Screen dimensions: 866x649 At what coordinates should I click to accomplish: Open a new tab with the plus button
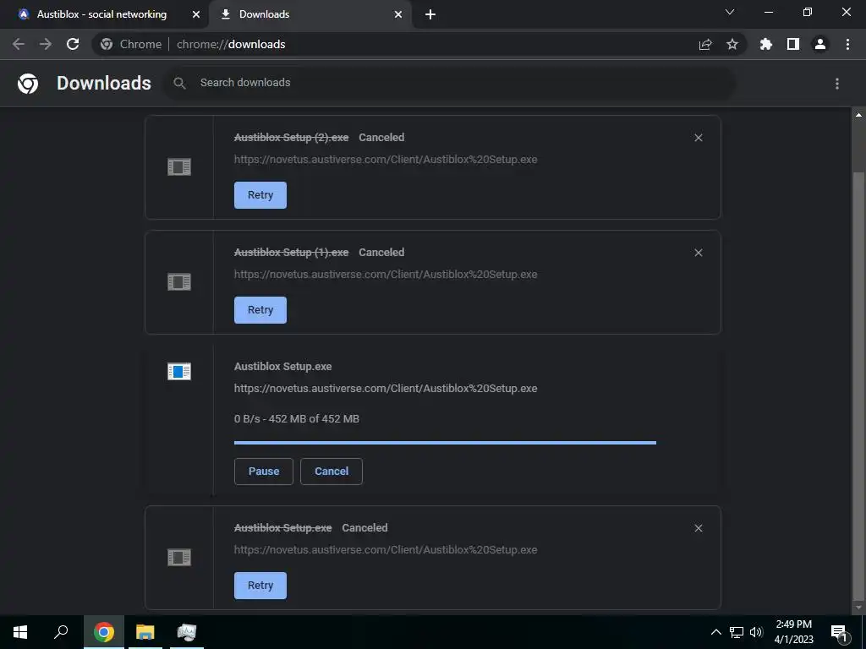pyautogui.click(x=430, y=14)
